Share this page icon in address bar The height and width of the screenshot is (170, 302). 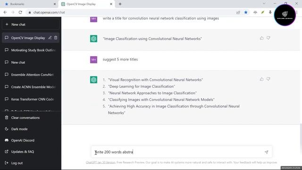point(238,12)
